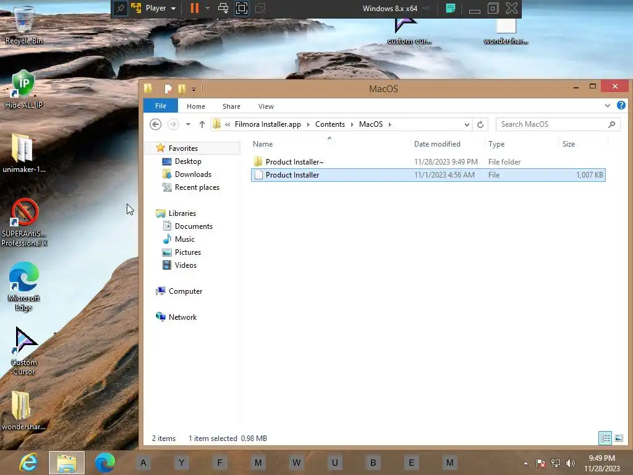Click Contents in address path
Viewport: 633px width, 475px height.
click(330, 124)
